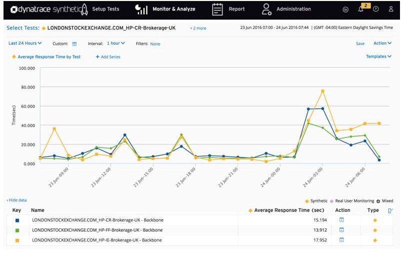
Task: Open chart action icon for HP-IE row
Action: coord(341,240)
